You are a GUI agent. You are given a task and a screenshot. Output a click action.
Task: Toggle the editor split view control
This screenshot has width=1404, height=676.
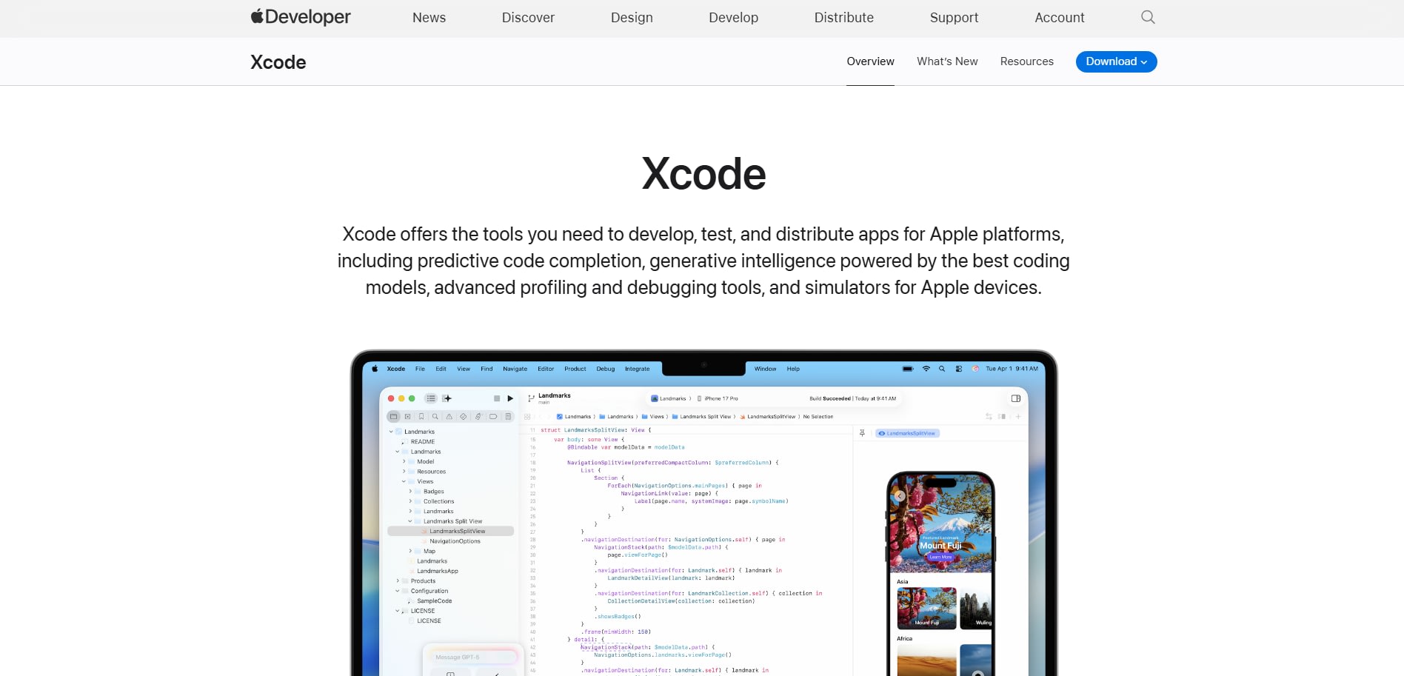[1001, 416]
